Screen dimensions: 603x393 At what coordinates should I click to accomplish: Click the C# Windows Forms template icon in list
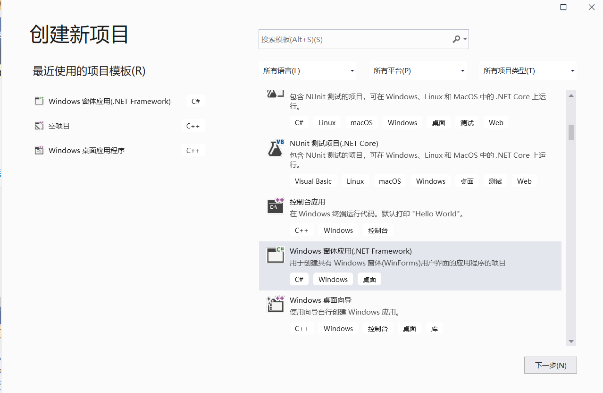click(276, 255)
